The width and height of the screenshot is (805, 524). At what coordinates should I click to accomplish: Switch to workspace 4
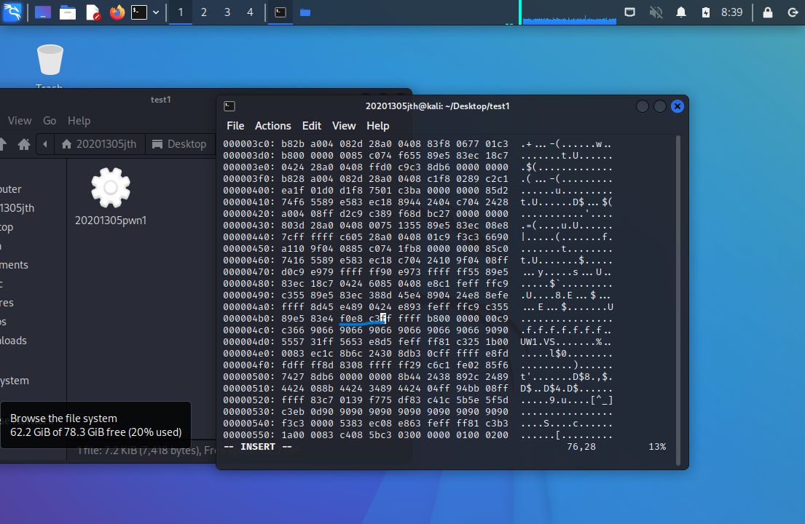pos(250,12)
